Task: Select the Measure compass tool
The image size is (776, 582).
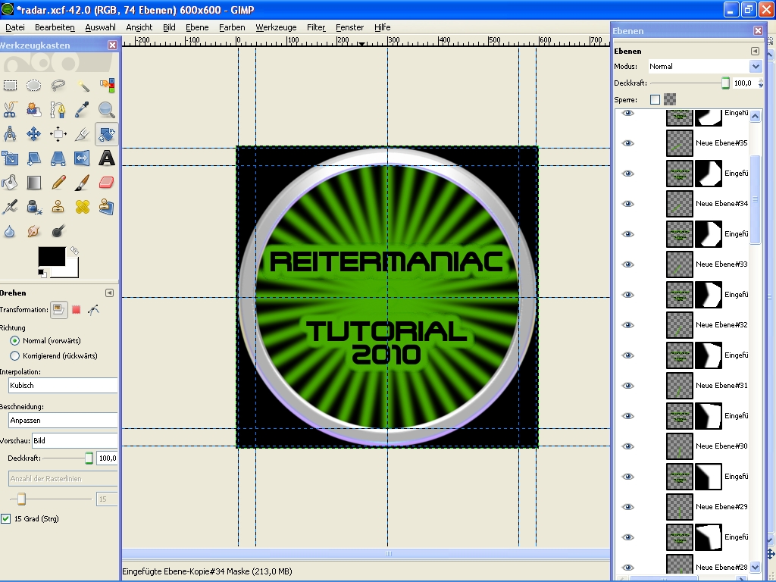Action: click(x=10, y=133)
